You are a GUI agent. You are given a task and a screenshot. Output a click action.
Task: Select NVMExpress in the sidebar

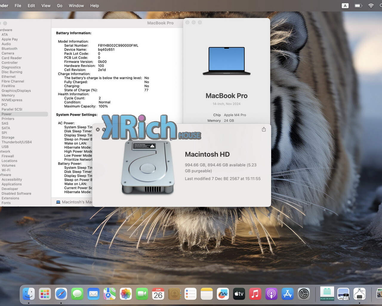tap(12, 100)
